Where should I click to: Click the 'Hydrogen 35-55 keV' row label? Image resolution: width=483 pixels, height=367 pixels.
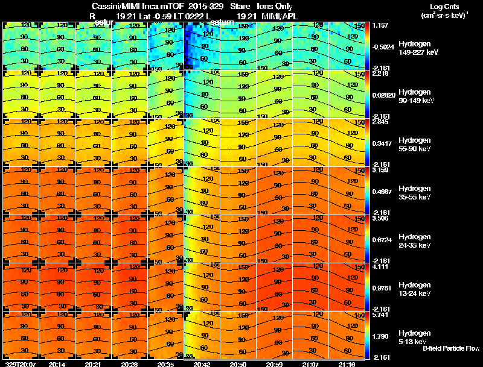pos(415,193)
